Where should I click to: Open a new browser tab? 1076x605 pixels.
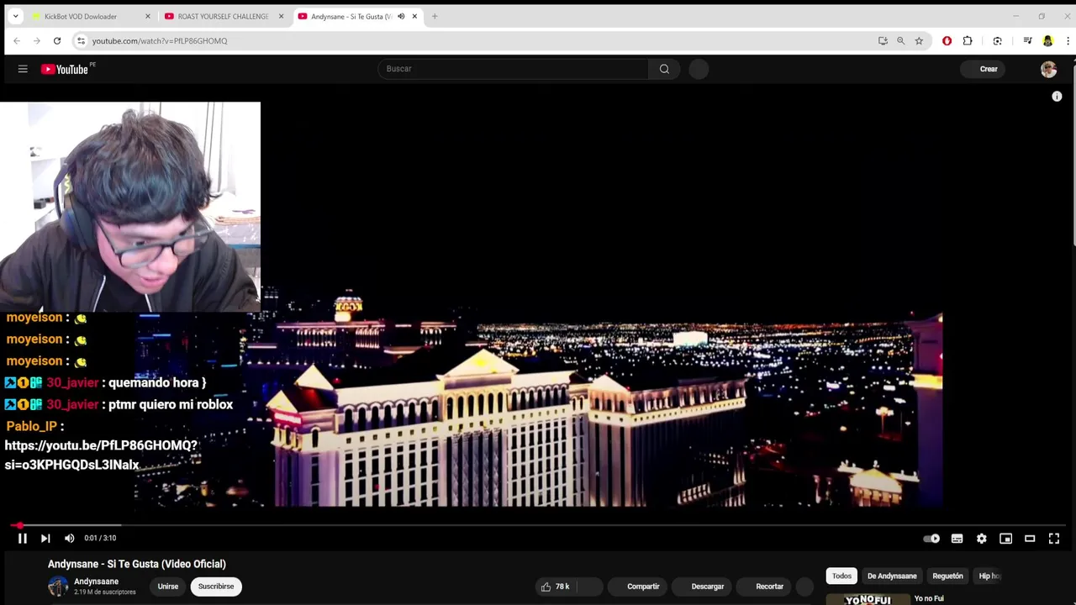435,16
